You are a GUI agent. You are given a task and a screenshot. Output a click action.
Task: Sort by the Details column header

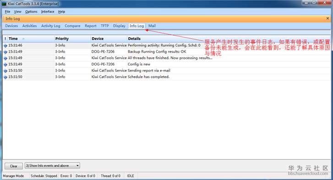(x=229, y=38)
